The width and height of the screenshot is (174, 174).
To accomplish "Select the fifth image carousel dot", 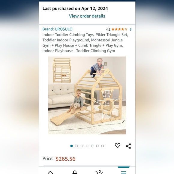I will [92, 146].
